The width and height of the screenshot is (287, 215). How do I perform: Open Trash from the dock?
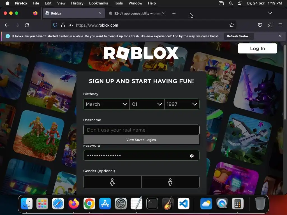(260, 204)
